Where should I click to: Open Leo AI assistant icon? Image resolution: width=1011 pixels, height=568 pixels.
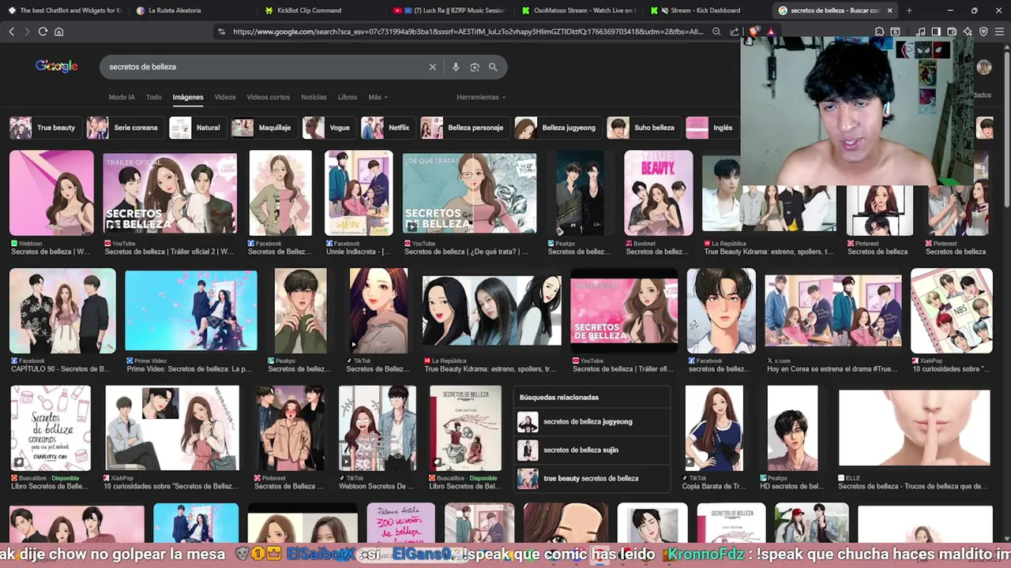968,32
